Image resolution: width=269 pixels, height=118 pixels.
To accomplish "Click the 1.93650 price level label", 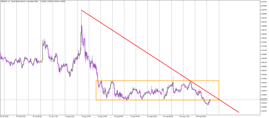I will tap(264, 95).
